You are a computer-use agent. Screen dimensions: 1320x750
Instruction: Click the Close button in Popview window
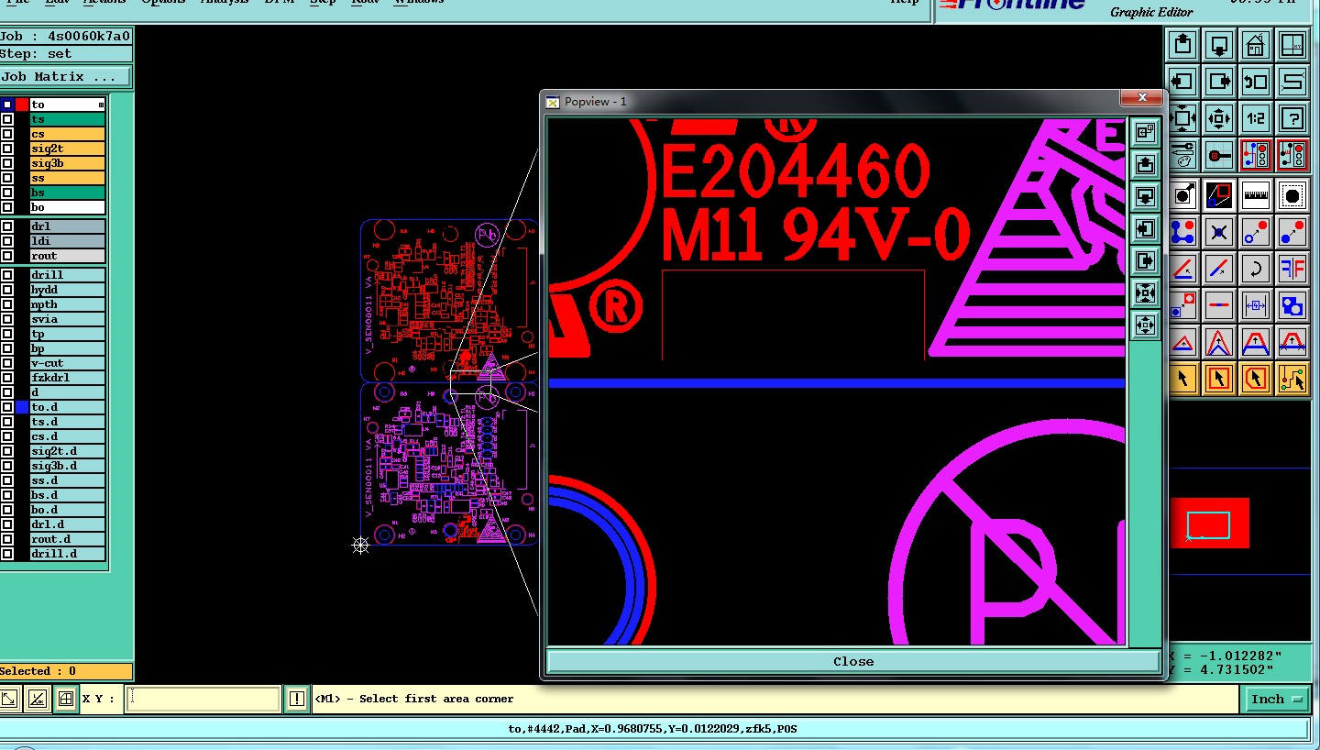click(853, 661)
